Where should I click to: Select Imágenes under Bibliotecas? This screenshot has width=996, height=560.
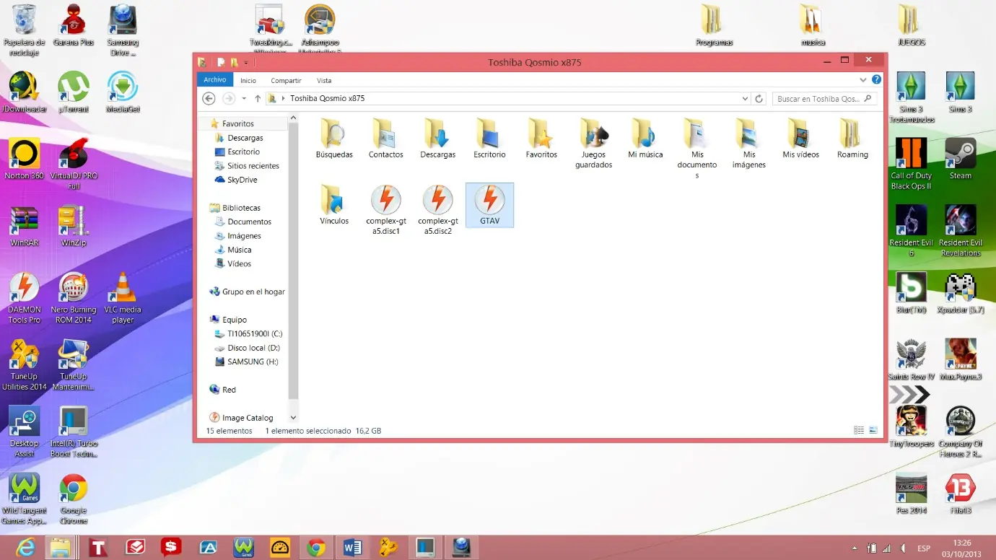tap(244, 236)
